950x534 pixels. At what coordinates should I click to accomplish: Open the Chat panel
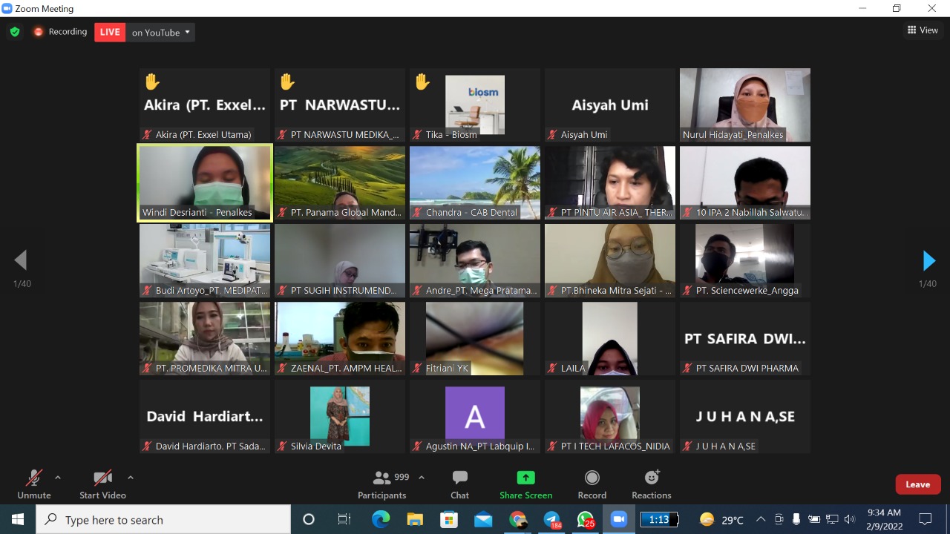tap(459, 484)
